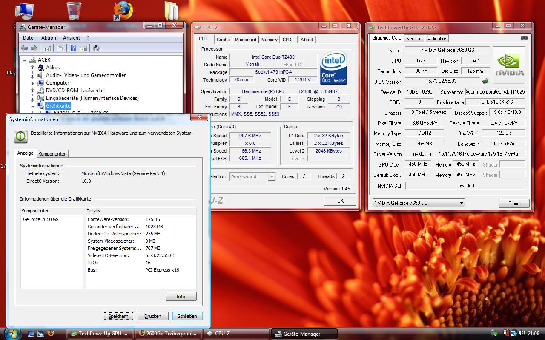Open Firefox shortcut on desktop
The width and height of the screenshot is (545, 340).
tap(123, 11)
